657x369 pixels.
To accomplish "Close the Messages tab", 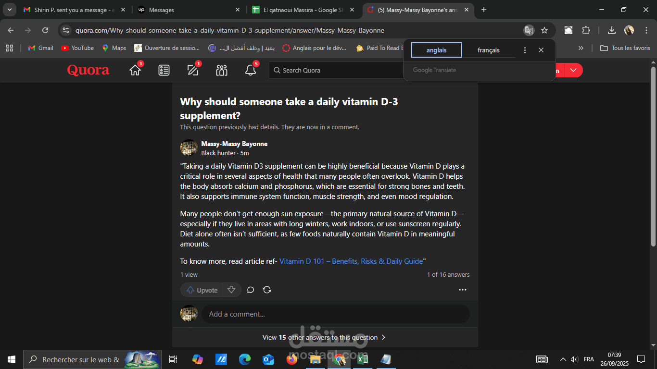I will 238,10.
